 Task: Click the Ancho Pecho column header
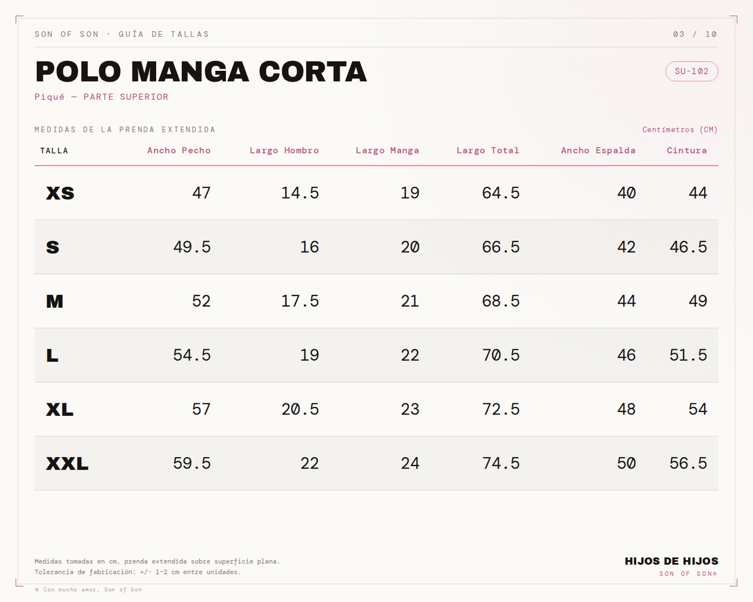coord(179,150)
